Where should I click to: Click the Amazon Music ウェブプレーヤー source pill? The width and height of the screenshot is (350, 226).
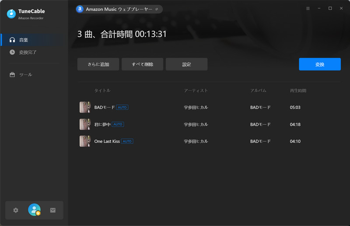[x=119, y=9]
